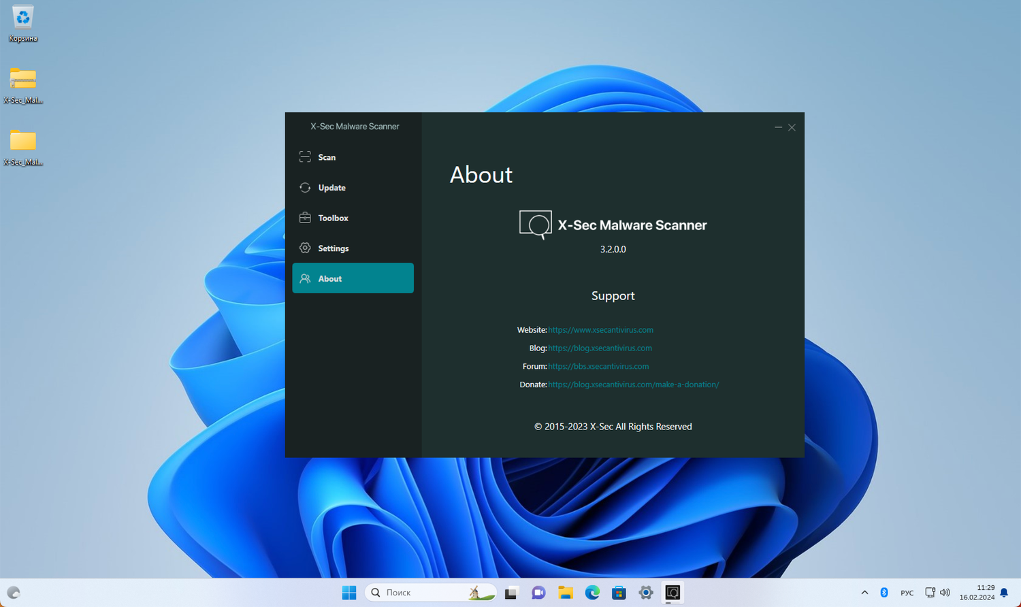
Task: Click the version number 3.2.0.0
Action: pyautogui.click(x=613, y=249)
